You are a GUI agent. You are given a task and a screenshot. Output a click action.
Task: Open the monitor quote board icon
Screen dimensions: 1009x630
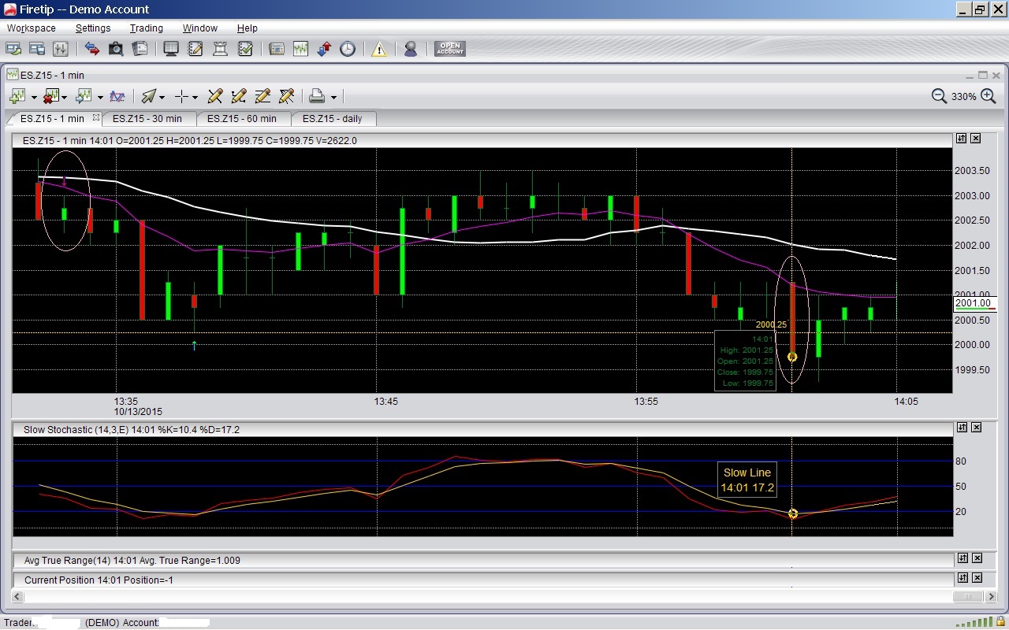pyautogui.click(x=171, y=49)
